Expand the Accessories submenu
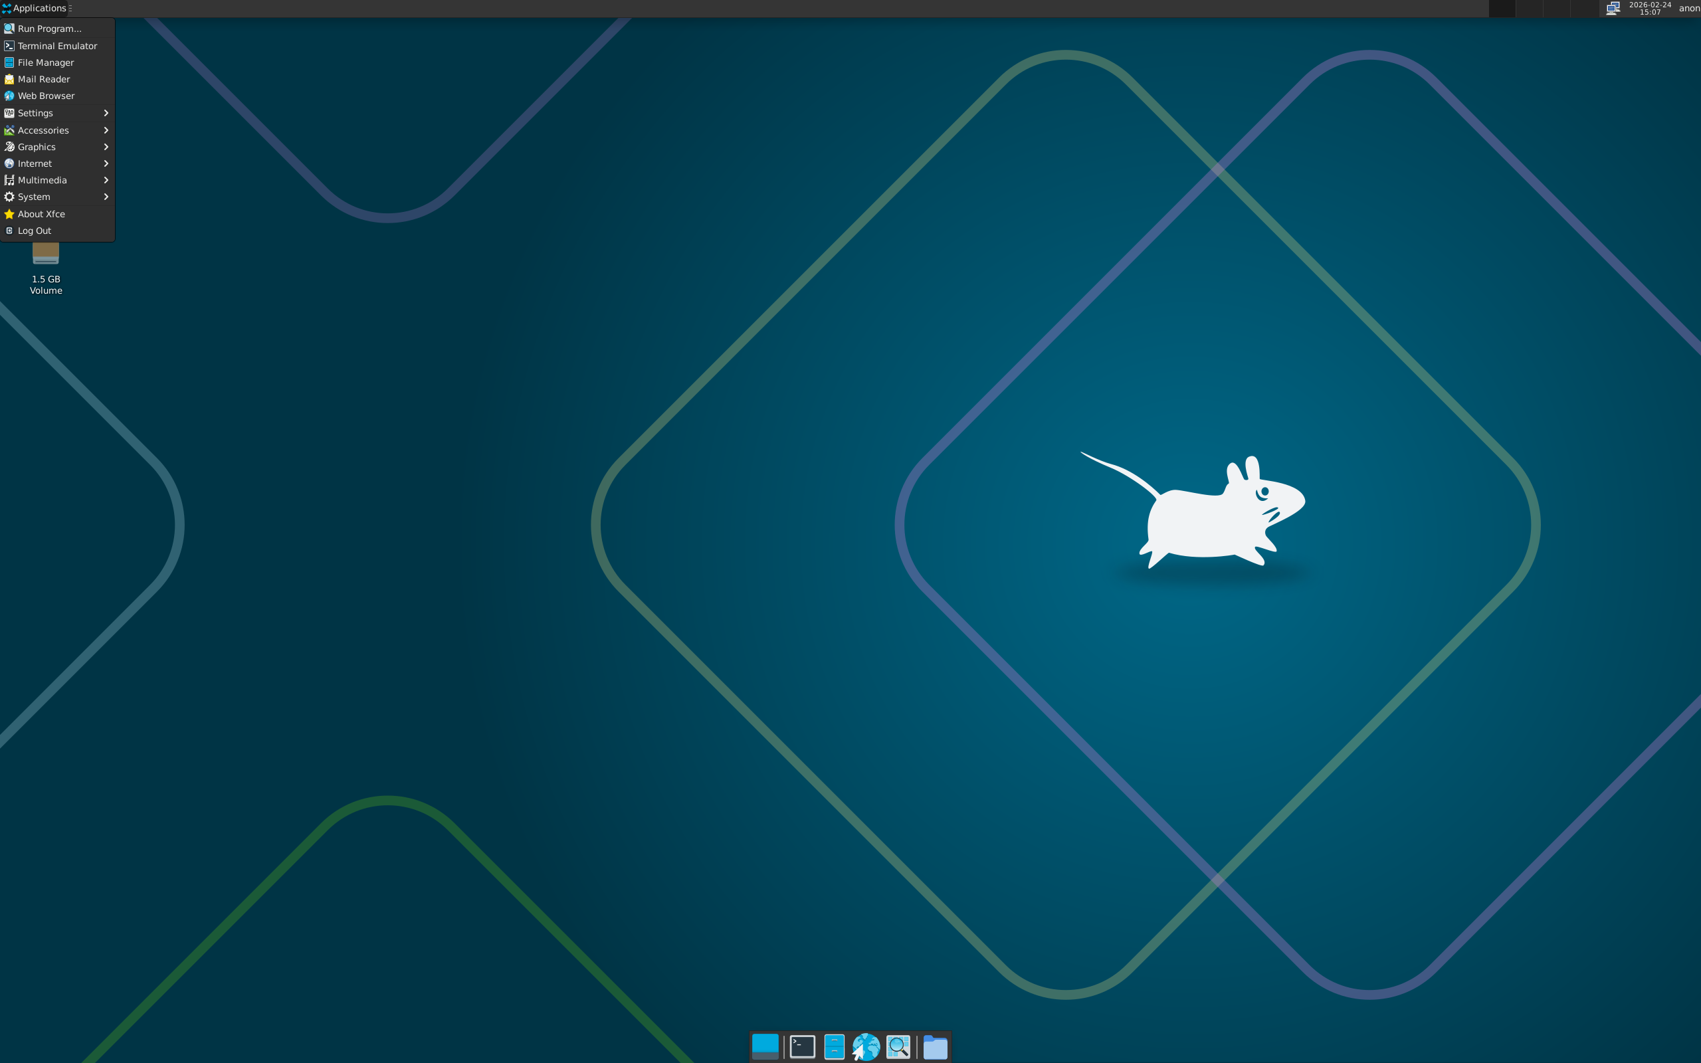Viewport: 1701px width, 1063px height. click(57, 130)
